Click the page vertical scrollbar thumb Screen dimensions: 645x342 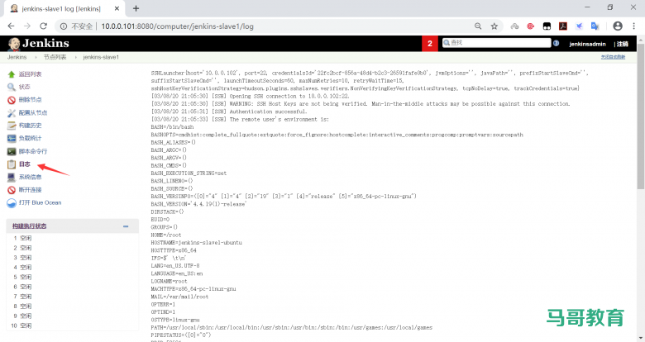(641, 116)
